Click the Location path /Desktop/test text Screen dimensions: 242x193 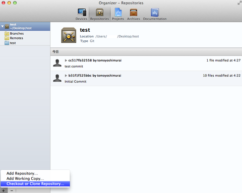point(128,36)
